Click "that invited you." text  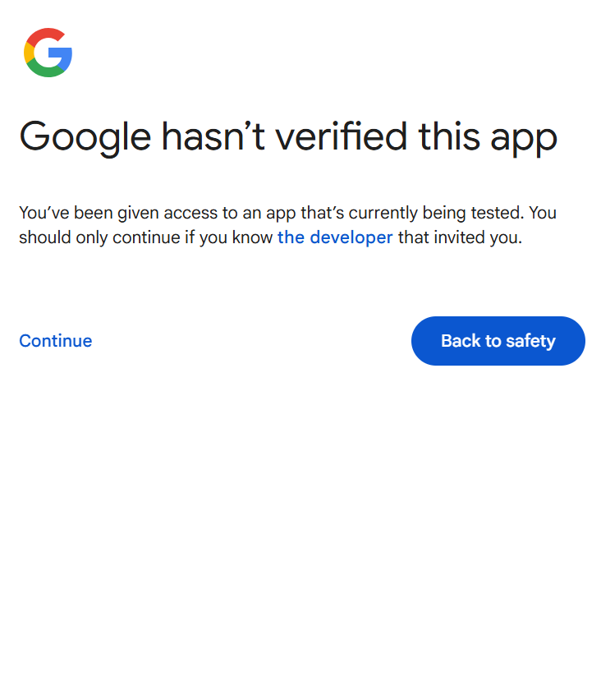point(460,237)
